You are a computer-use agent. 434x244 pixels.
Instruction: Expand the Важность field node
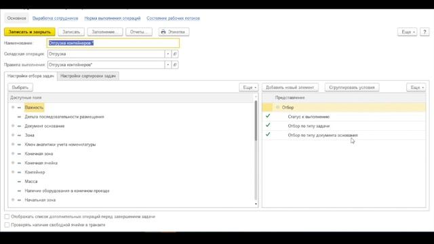(13, 107)
